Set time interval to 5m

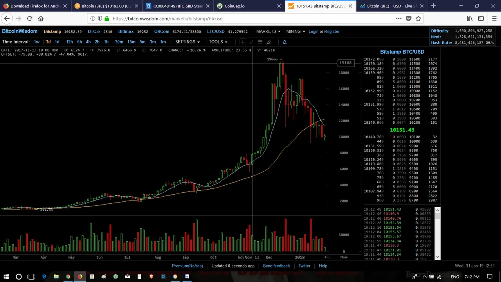tap(142, 42)
